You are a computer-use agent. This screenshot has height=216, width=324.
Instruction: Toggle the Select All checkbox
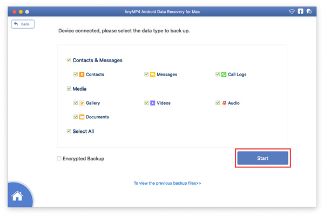(x=69, y=131)
